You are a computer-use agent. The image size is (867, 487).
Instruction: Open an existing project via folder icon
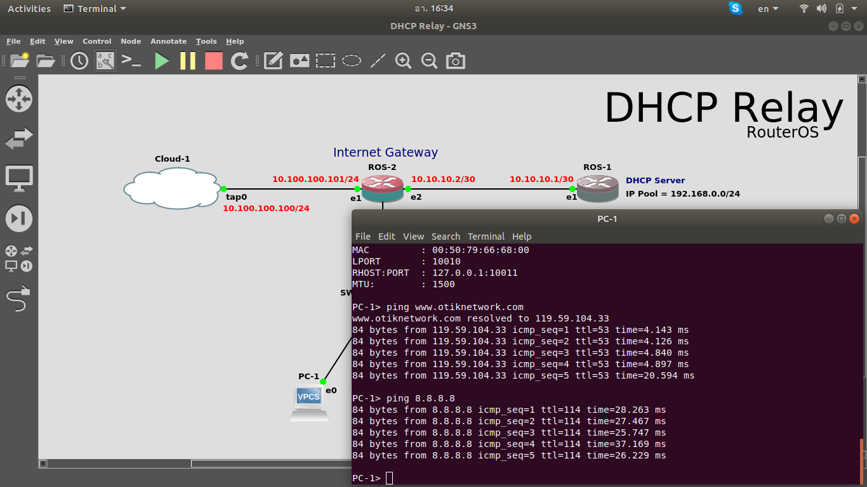coord(46,60)
